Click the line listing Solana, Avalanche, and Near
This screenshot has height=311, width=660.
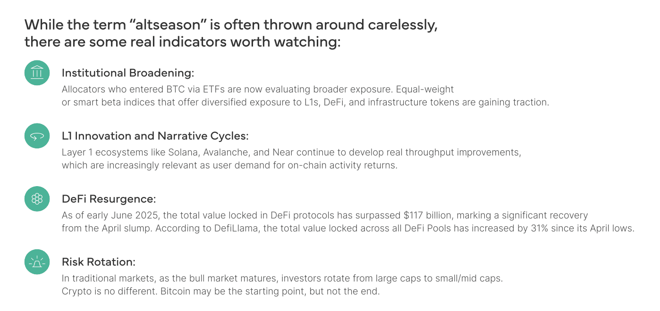[291, 153]
